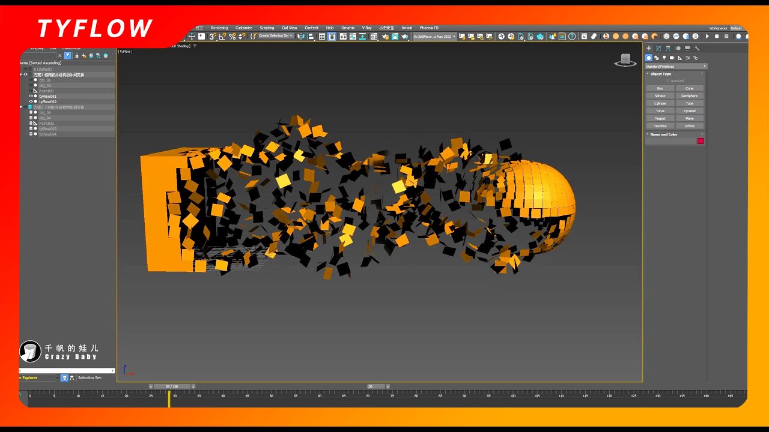
Task: Click the time slider showing frame 28
Action: click(172, 386)
